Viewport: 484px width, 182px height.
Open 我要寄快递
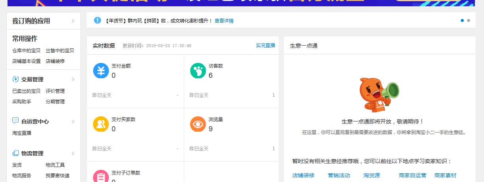point(58,176)
